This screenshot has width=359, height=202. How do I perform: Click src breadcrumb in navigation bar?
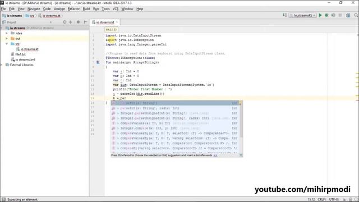click(30, 16)
